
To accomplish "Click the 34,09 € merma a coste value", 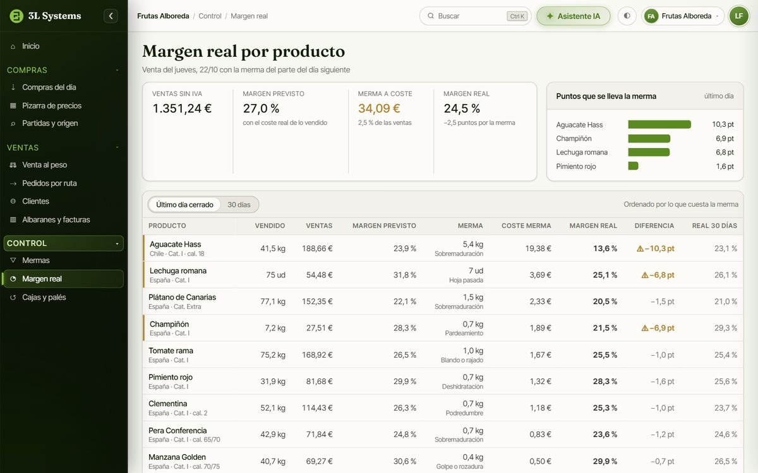I will (379, 108).
